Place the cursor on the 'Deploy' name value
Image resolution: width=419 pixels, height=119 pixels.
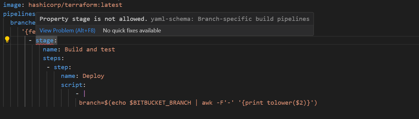click(x=93, y=76)
